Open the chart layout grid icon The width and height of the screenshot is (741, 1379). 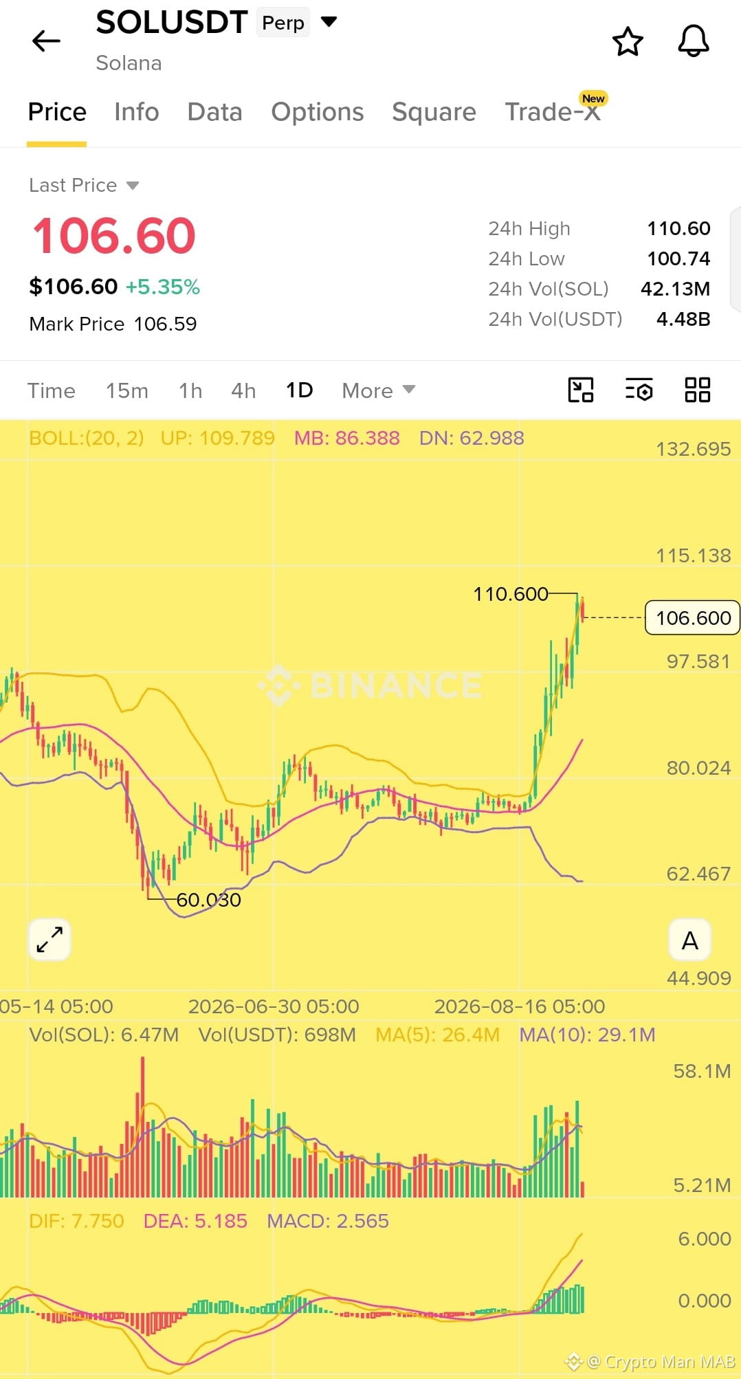click(x=697, y=390)
